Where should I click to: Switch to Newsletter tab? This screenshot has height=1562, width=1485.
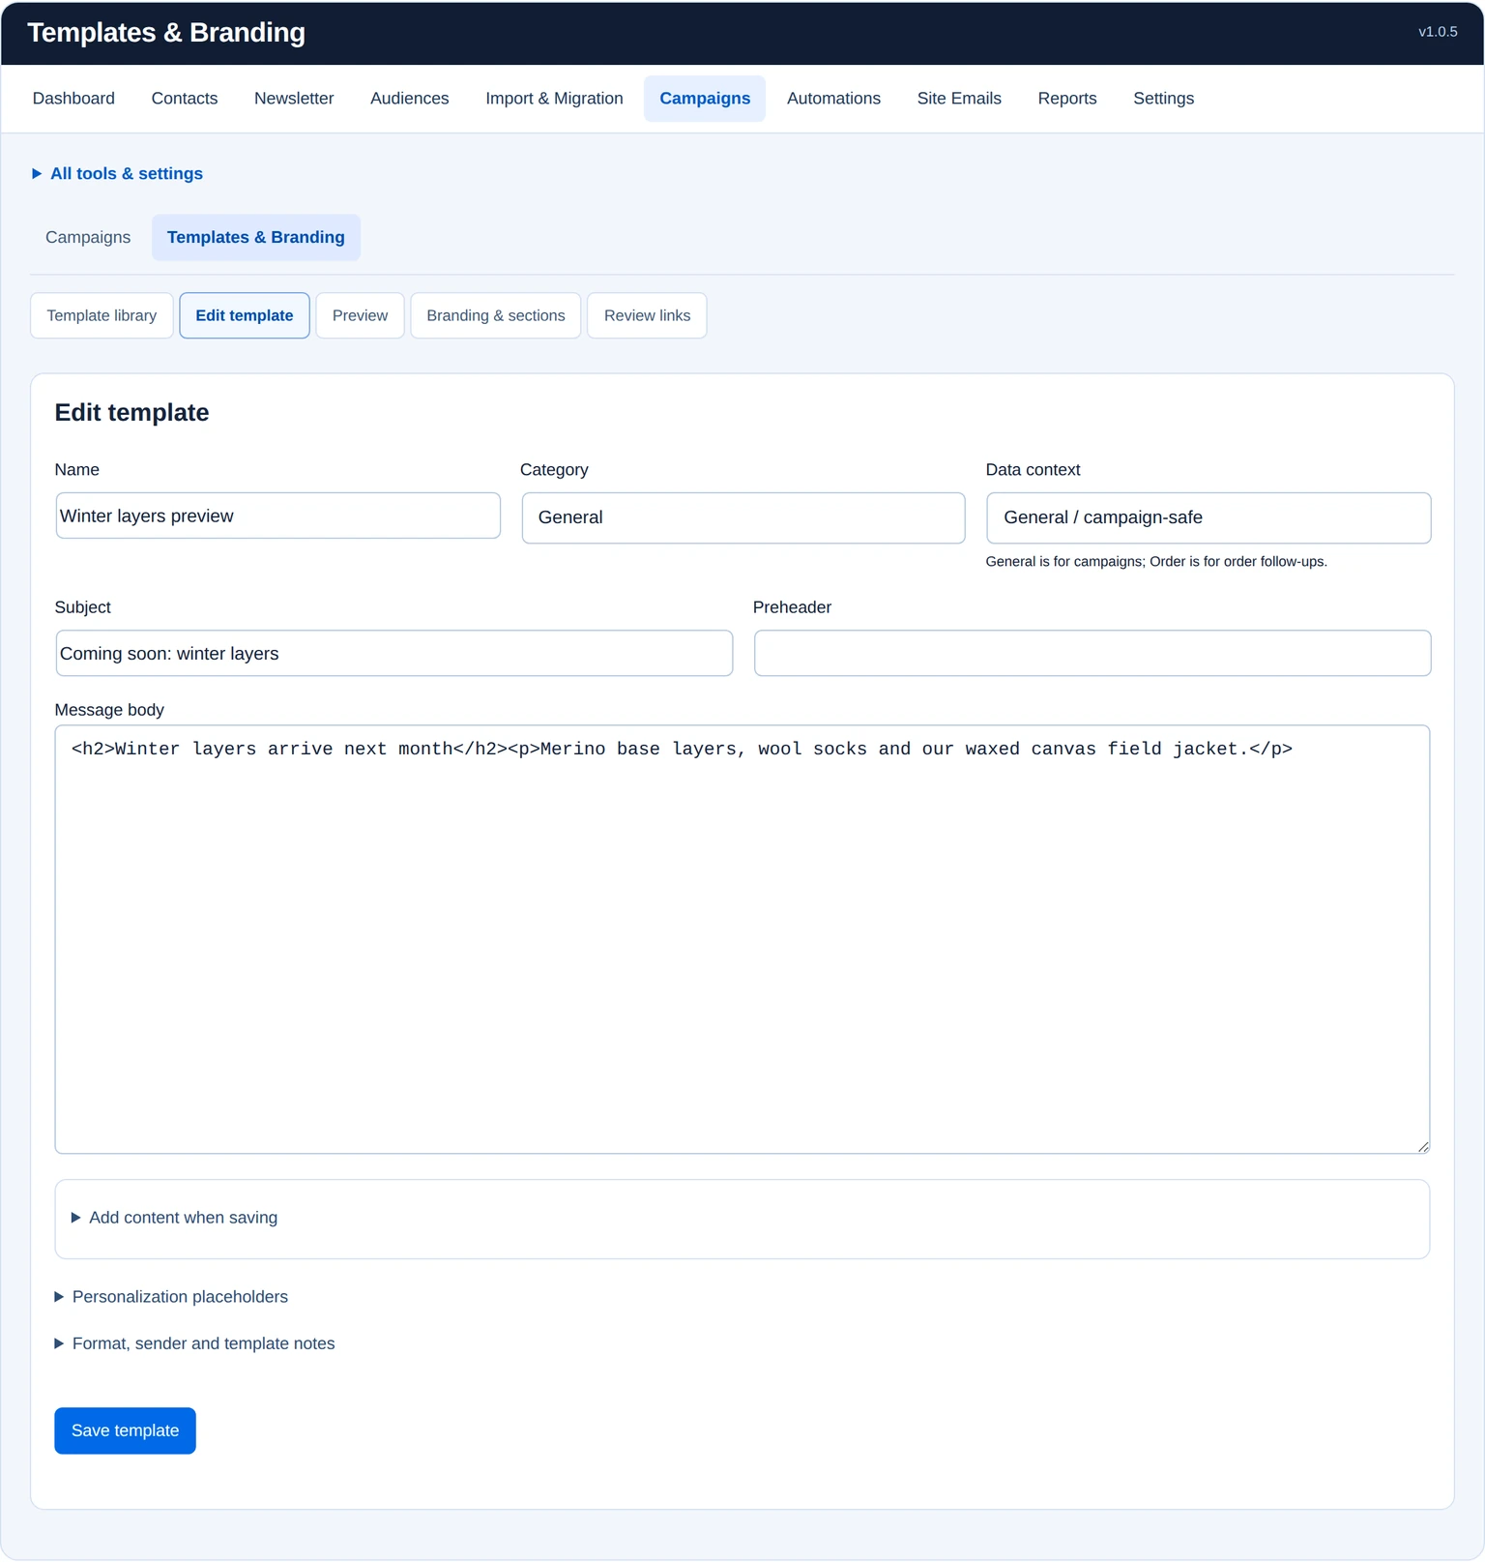(294, 99)
